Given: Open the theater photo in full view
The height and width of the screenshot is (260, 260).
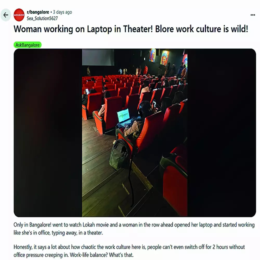Looking at the screenshot, I should point(135,133).
